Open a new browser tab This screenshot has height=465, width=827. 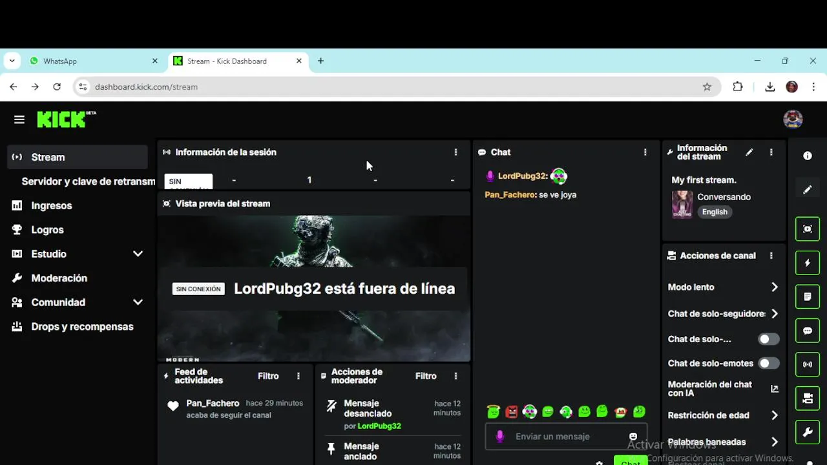tap(320, 61)
